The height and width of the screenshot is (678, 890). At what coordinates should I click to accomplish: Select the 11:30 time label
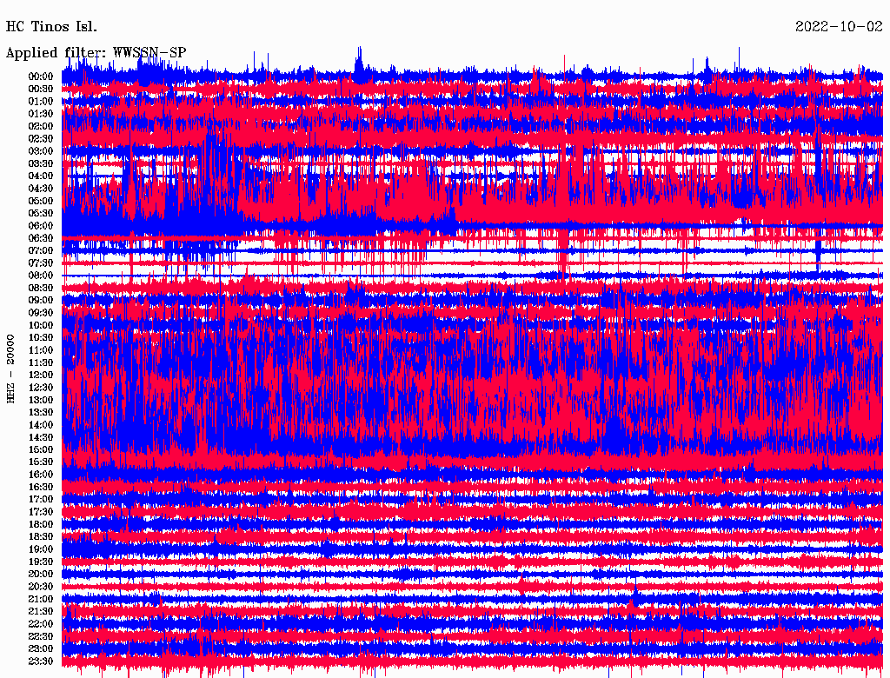41,362
